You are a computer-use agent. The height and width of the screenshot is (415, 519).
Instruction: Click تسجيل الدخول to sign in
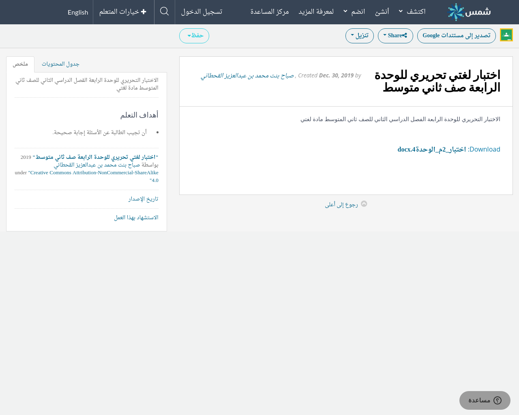(x=202, y=11)
